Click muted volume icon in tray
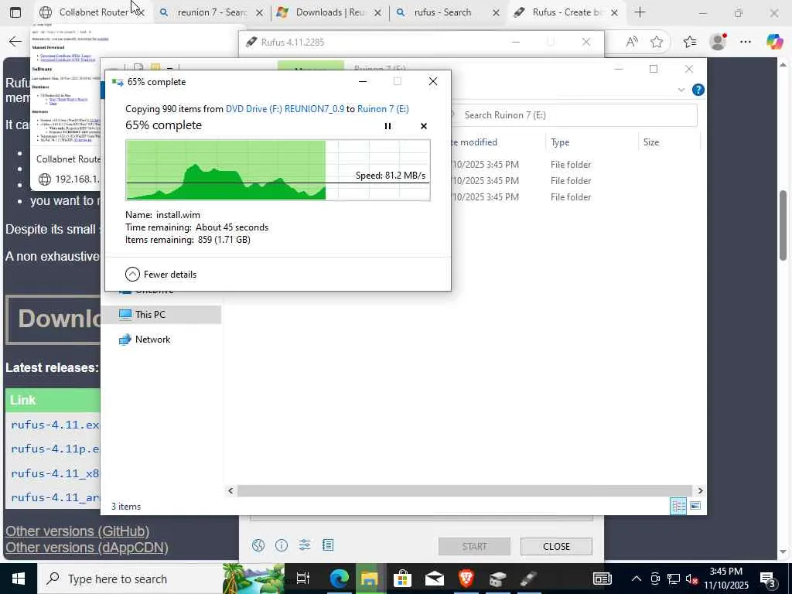 [x=691, y=579]
